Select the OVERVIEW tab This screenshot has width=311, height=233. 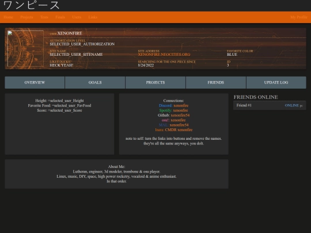35,82
